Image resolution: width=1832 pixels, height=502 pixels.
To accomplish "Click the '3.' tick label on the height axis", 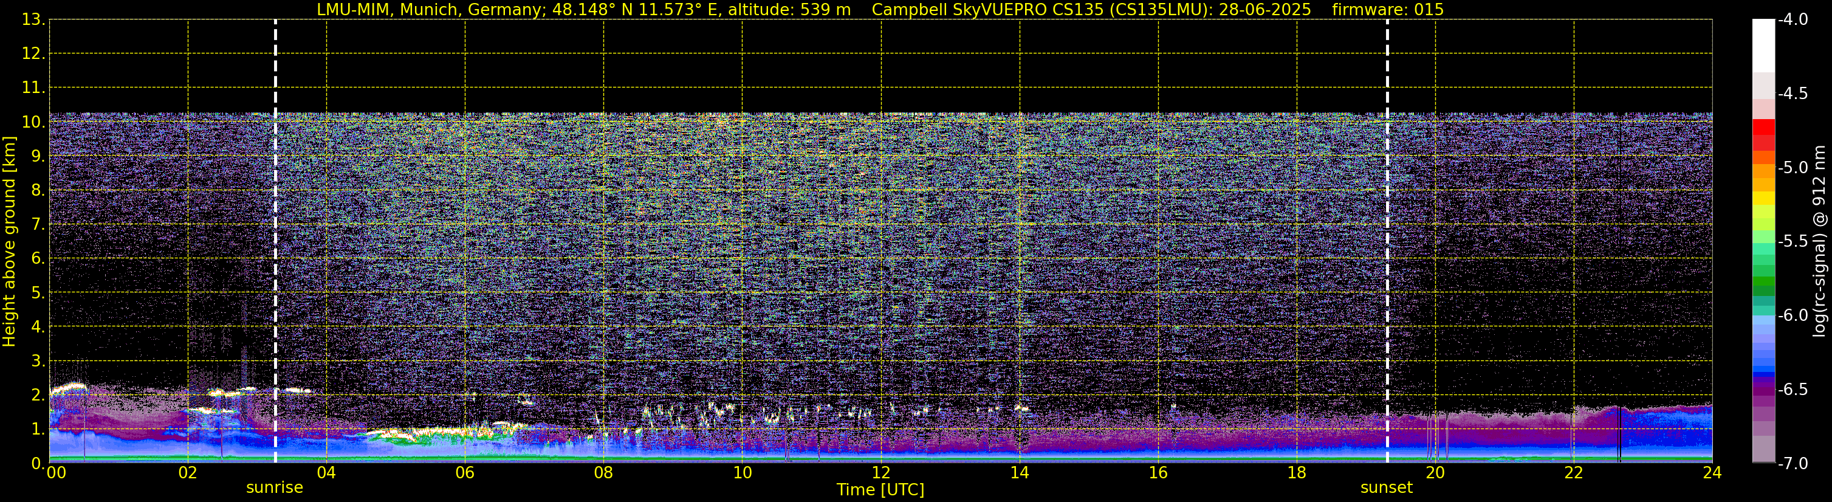I will pyautogui.click(x=38, y=361).
